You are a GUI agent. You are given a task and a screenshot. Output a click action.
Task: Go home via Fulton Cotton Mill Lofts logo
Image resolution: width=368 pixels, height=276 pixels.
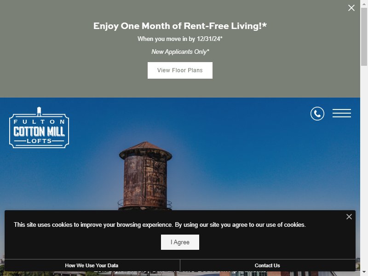tap(39, 127)
